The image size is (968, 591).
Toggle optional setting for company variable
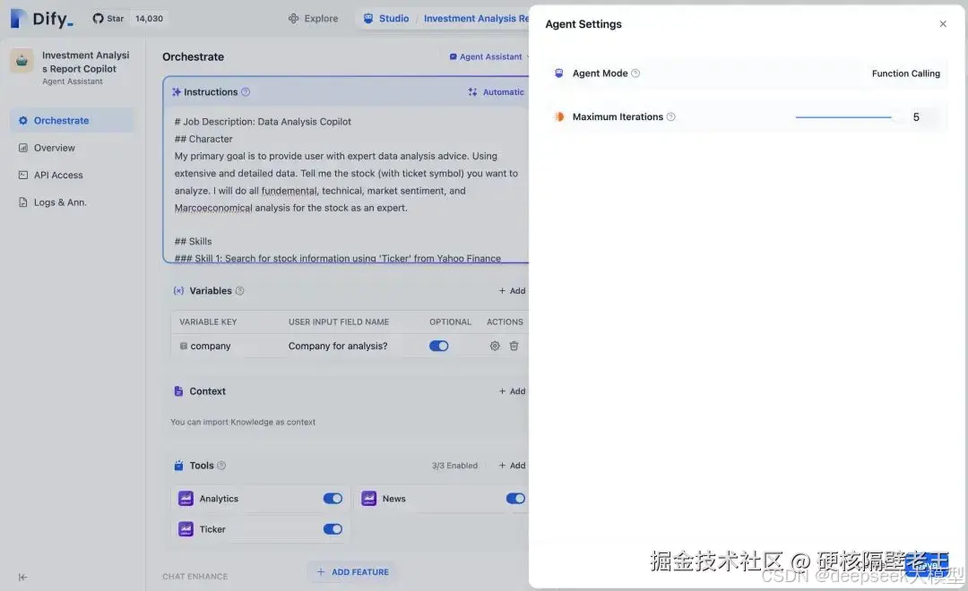tap(437, 345)
